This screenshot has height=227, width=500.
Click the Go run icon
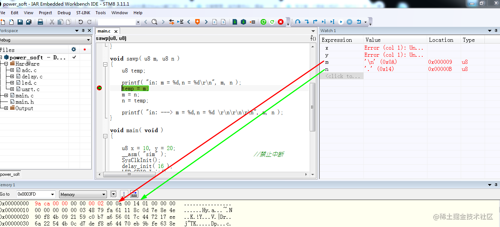coord(341,22)
